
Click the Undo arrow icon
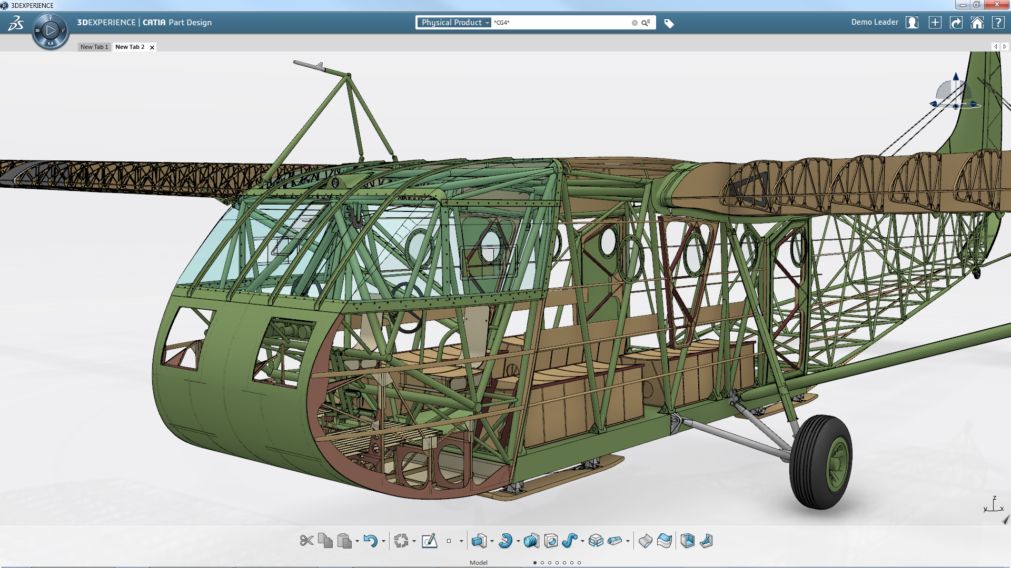[x=370, y=541]
